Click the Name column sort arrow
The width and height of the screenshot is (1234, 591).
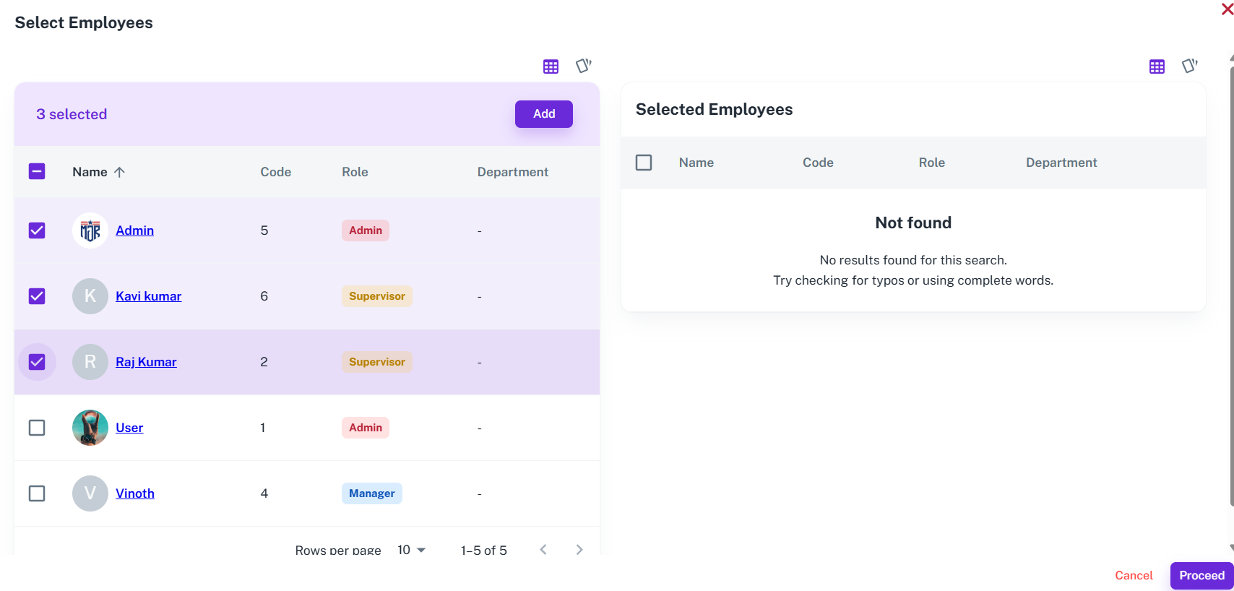120,172
